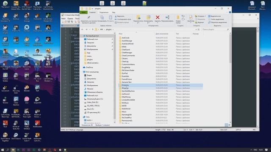Click the large Copy icon in the ribbon
This screenshot has width=271, height=152.
point(102,17)
